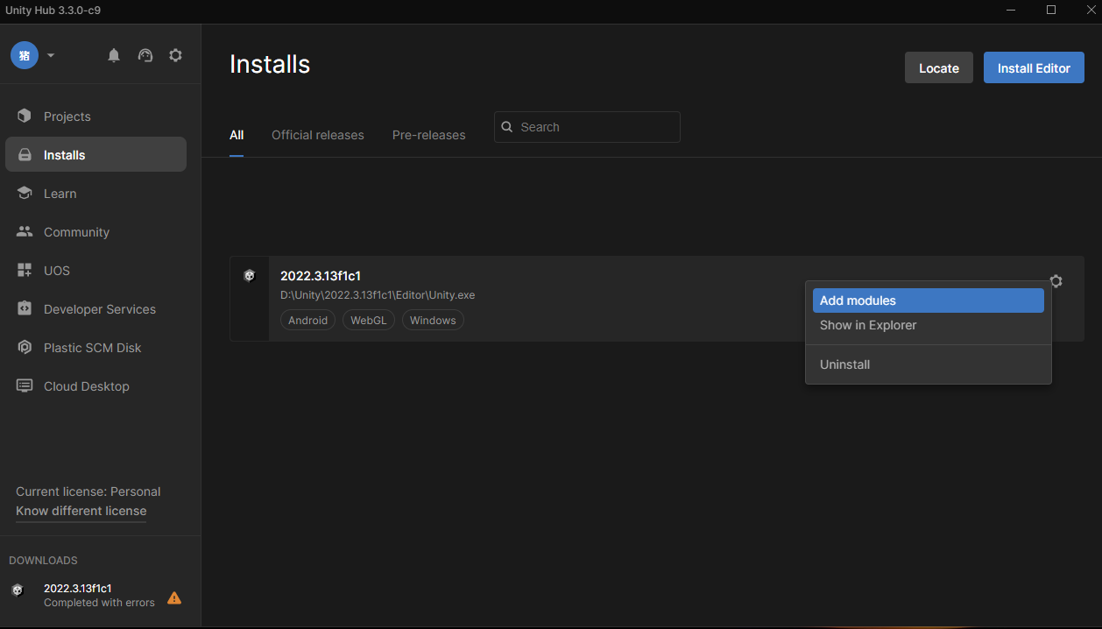Focus the Search installs field
The height and width of the screenshot is (629, 1102).
(x=587, y=127)
